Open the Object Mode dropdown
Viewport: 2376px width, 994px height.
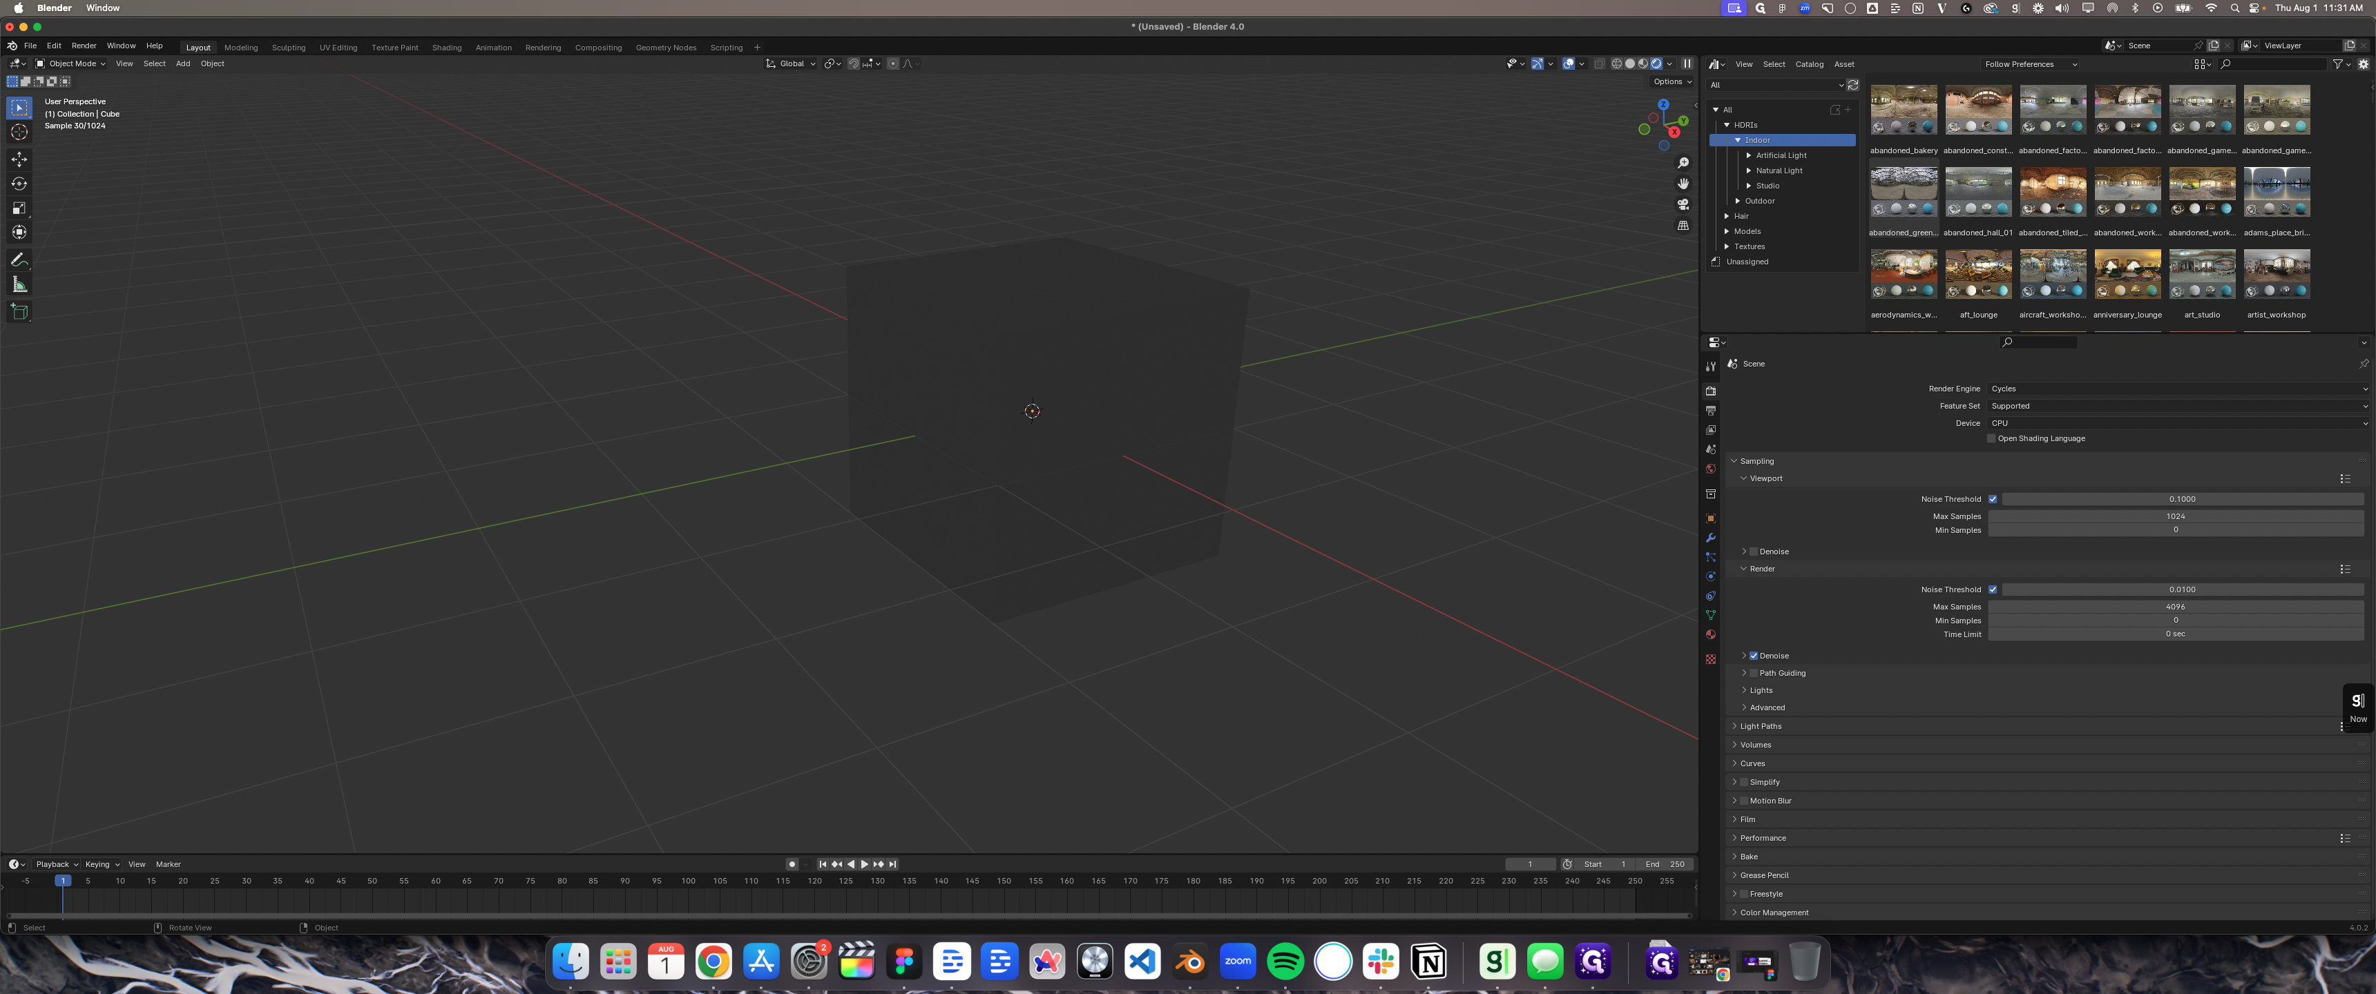(70, 64)
